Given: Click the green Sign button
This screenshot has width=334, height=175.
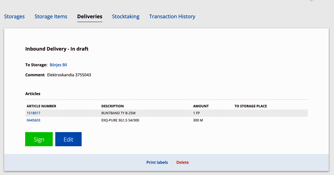Looking at the screenshot, I should point(39,139).
